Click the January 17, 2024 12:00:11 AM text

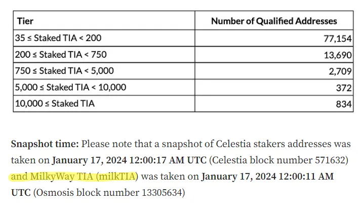click(x=267, y=177)
